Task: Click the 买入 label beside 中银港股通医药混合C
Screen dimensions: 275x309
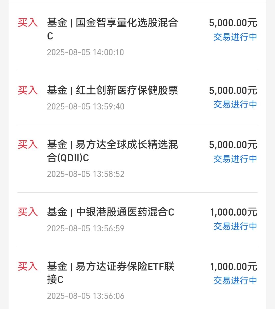Action: pos(28,212)
